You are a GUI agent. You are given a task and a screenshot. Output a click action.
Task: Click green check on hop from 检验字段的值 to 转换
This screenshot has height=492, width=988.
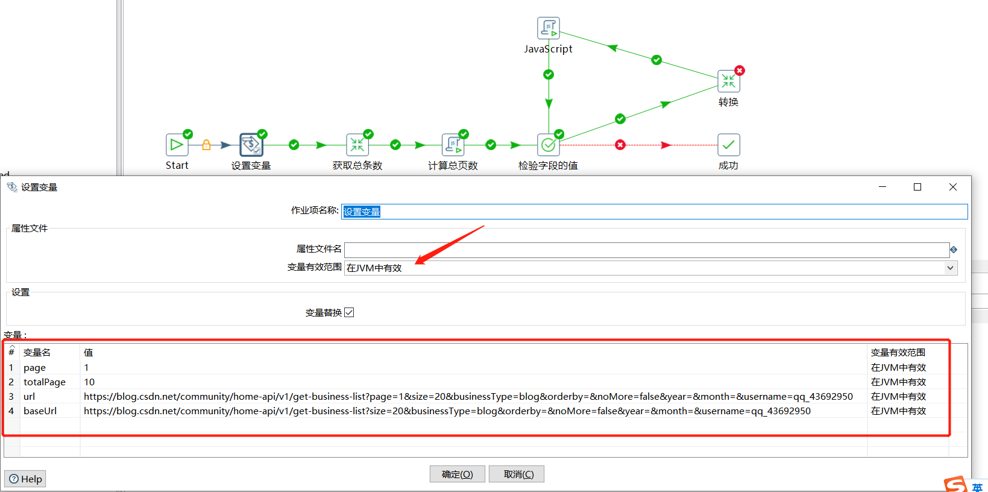(620, 119)
